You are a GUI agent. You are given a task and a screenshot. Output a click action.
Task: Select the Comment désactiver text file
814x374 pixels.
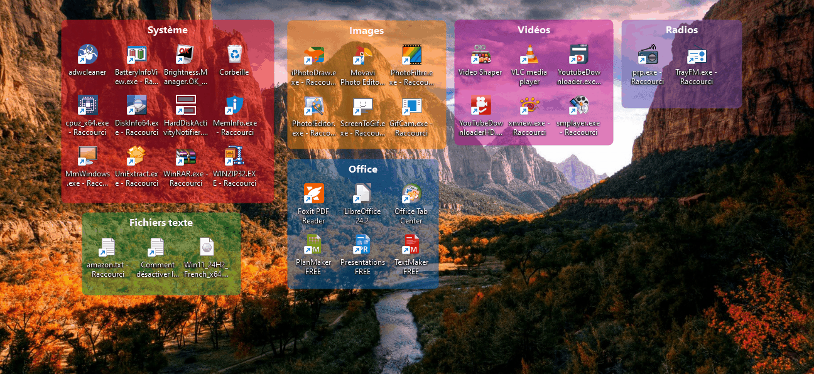[x=157, y=247]
